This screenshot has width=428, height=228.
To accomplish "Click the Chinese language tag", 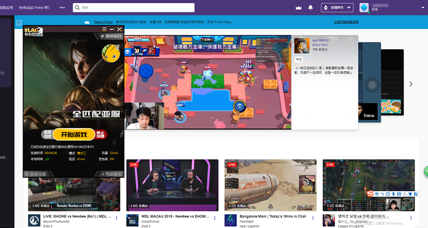I will click(299, 59).
